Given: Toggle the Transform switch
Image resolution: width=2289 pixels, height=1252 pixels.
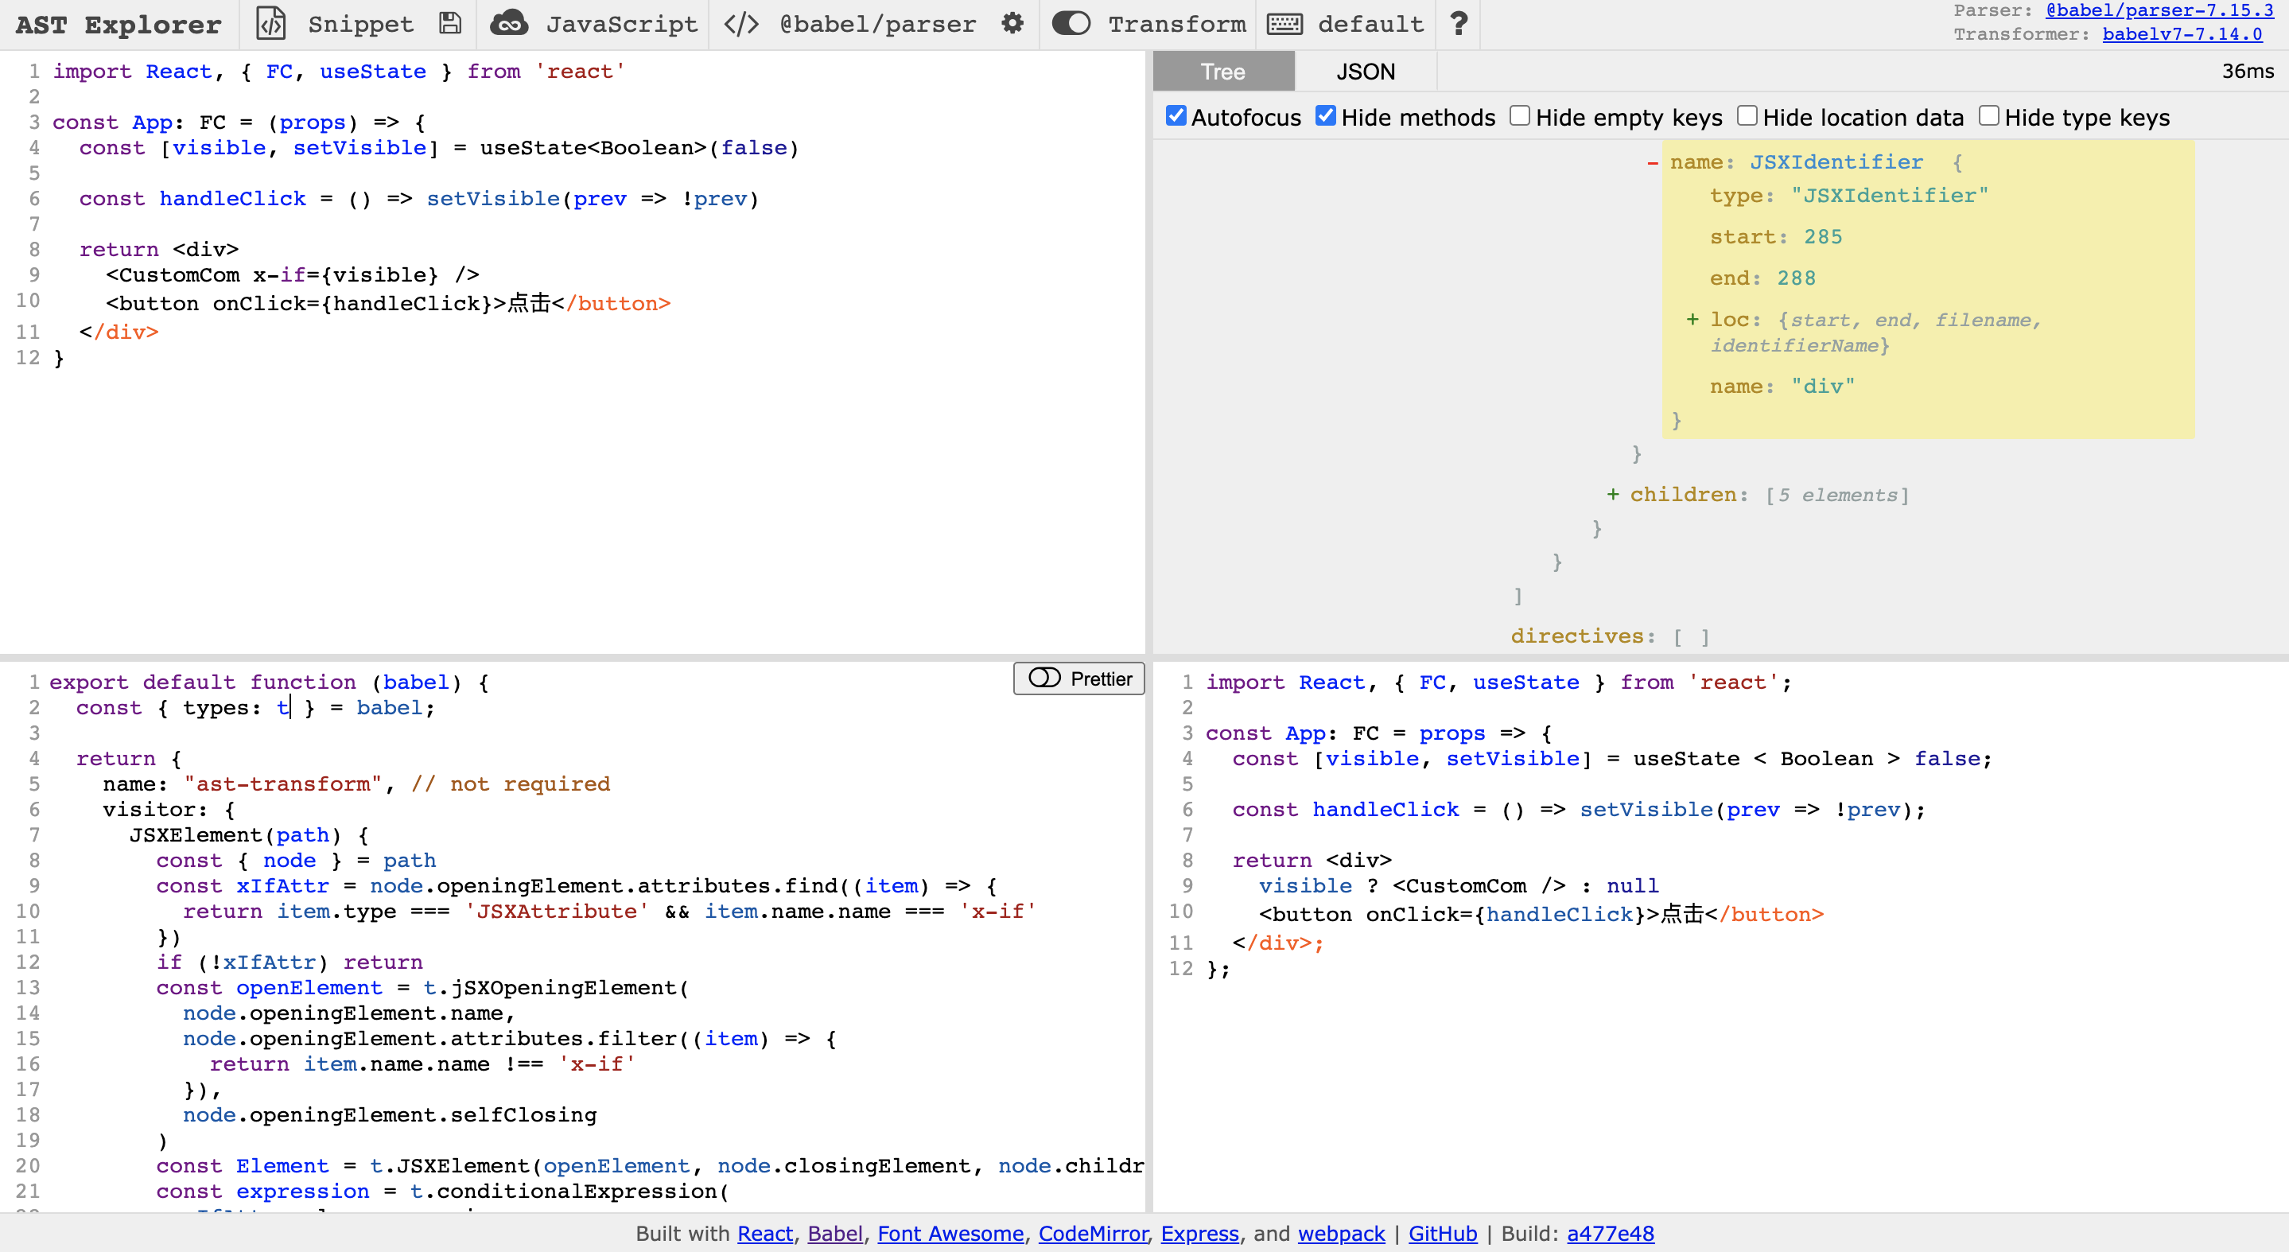Looking at the screenshot, I should [x=1071, y=24].
